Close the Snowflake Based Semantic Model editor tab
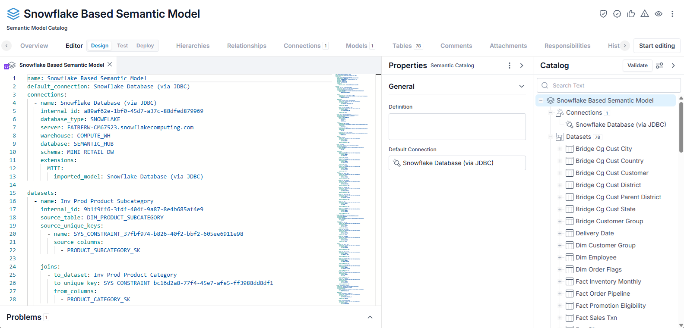Viewport: 684px width, 328px height. click(110, 65)
